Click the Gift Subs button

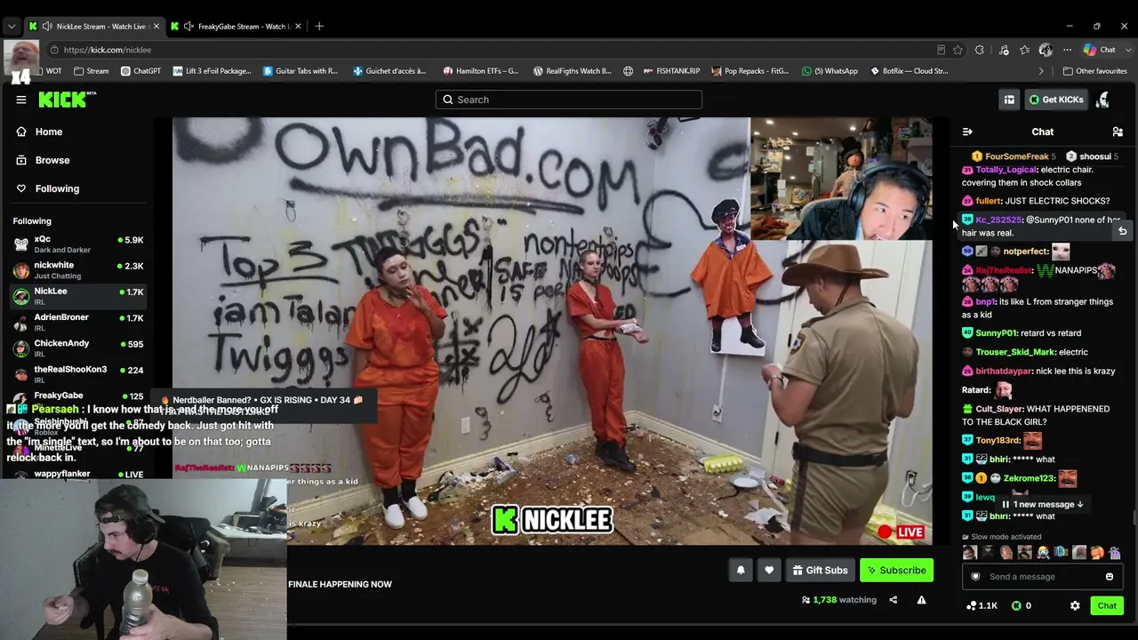tap(820, 571)
